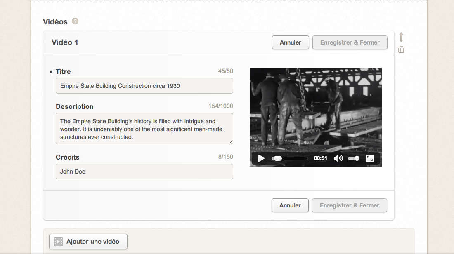Click the 154/1000 description character counter
Screen dimensions: 454x254
coord(221,106)
